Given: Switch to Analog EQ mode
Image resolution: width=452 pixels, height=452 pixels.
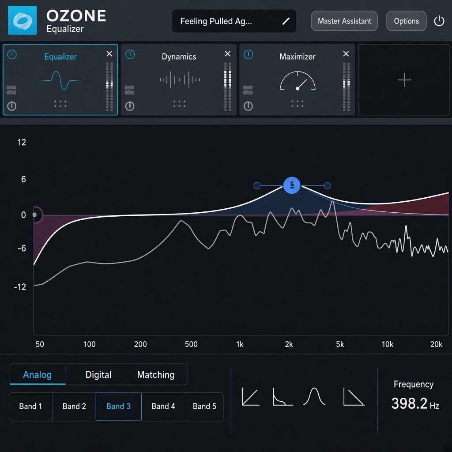Looking at the screenshot, I should [x=37, y=374].
